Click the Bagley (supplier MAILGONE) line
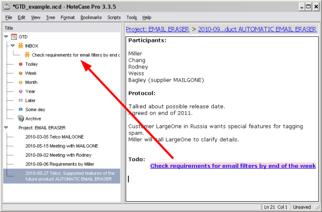This screenshot has height=212, width=322. 166,80
